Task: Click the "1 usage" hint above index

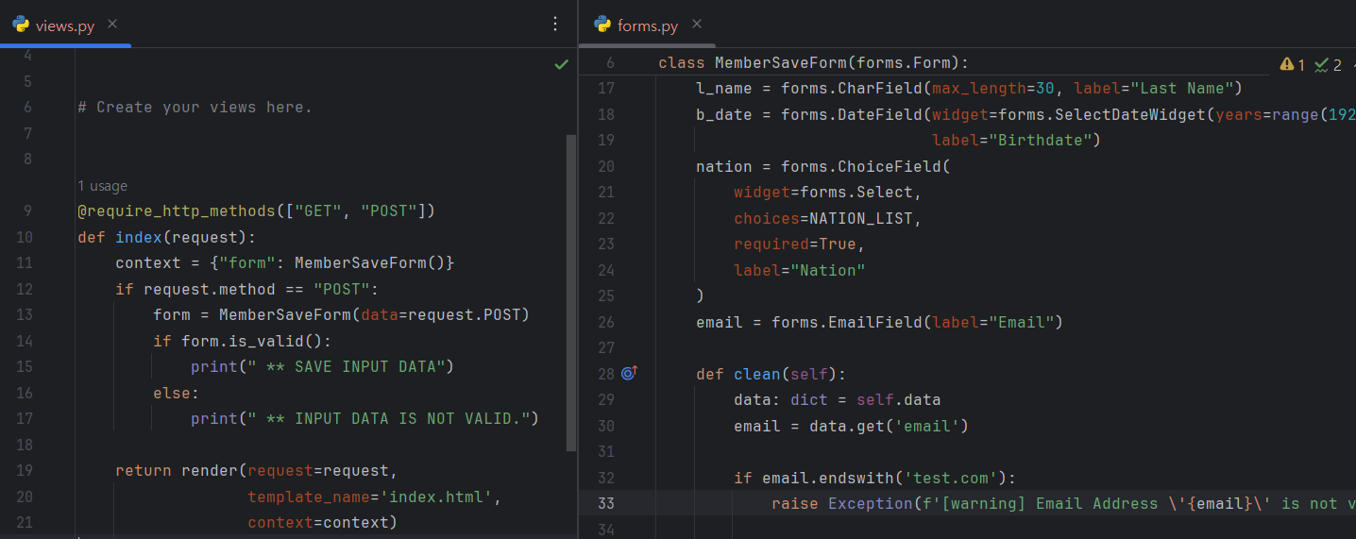Action: click(x=102, y=186)
